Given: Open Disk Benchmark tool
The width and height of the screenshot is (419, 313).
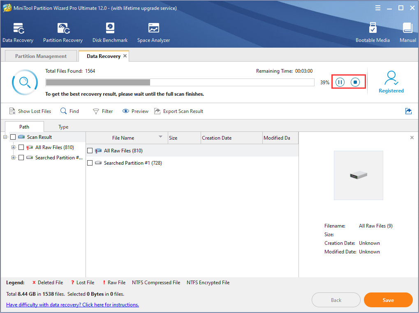Looking at the screenshot, I should click(x=110, y=32).
